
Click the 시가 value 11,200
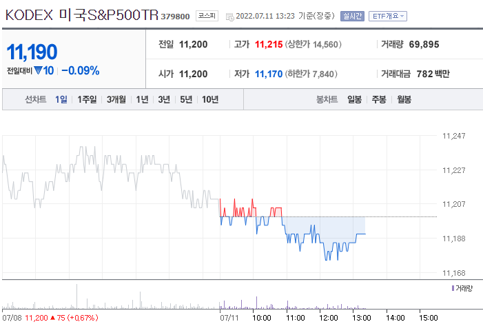[x=193, y=74]
